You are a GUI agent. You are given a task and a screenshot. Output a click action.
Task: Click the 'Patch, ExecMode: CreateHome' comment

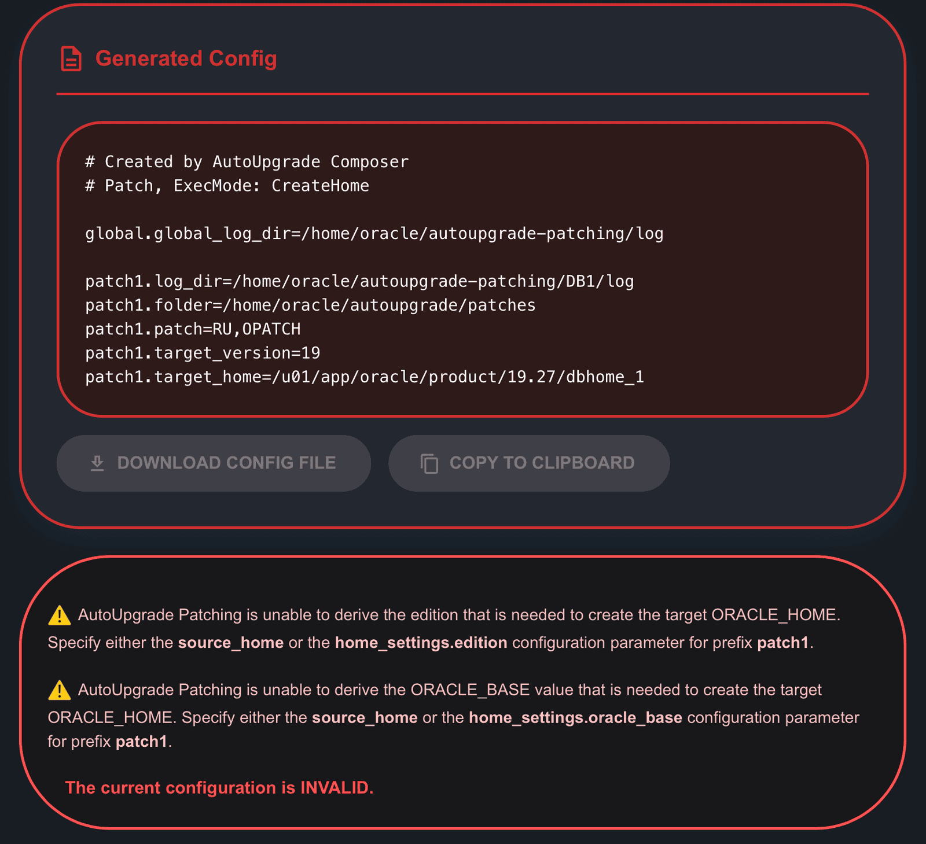coord(227,186)
